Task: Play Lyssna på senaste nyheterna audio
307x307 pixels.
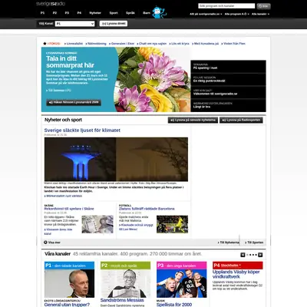Action: coord(193,120)
